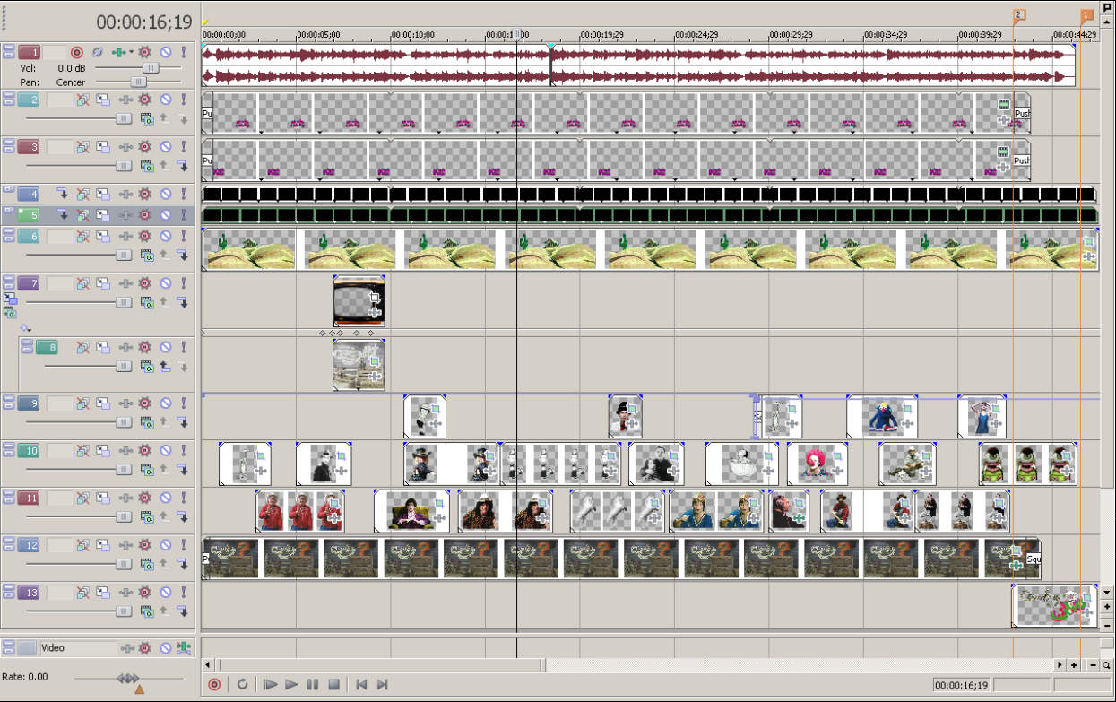The width and height of the screenshot is (1116, 702).
Task: Click the Rate slider handle
Action: (128, 679)
